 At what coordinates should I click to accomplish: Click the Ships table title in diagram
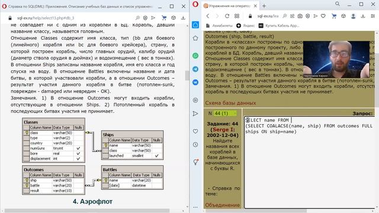(108, 135)
